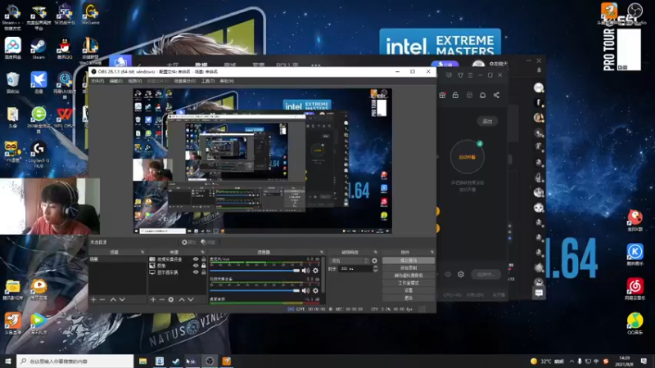This screenshot has height=368, width=655.
Task: Pop out the 来源 dock via its header icon
Action: coord(202,252)
